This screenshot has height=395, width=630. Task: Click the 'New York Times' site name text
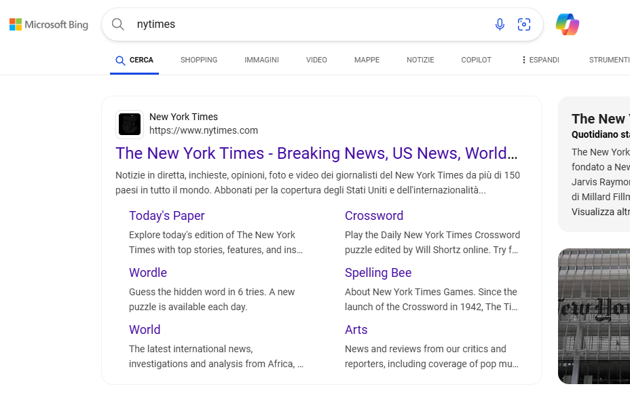[183, 117]
